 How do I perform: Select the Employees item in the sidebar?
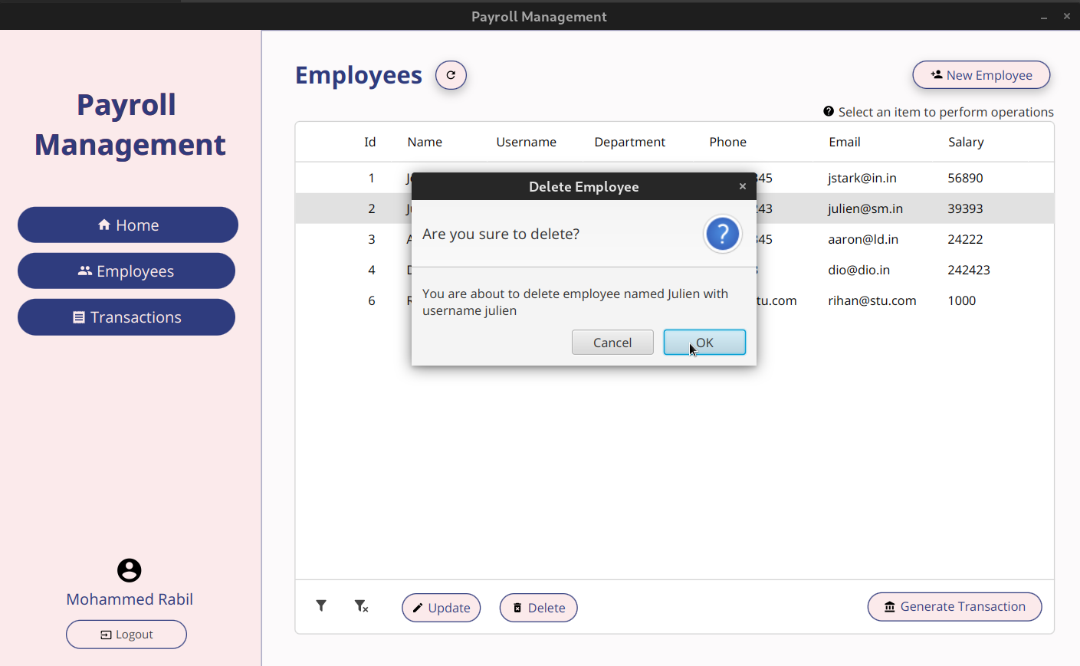click(126, 271)
